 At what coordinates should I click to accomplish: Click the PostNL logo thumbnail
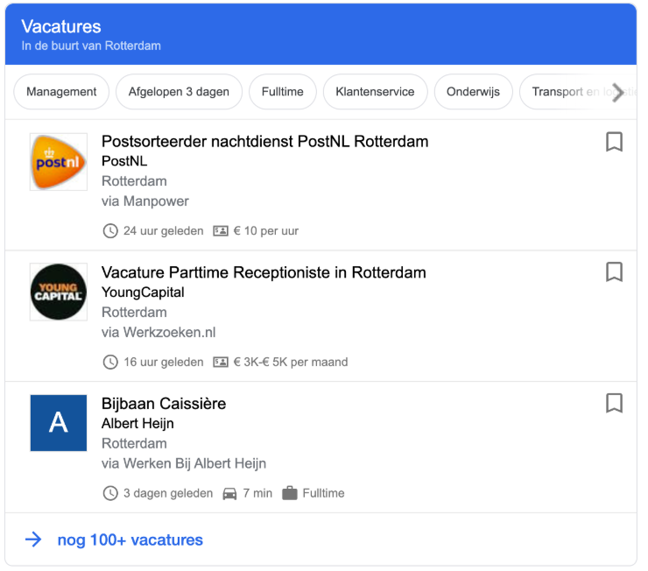click(59, 162)
